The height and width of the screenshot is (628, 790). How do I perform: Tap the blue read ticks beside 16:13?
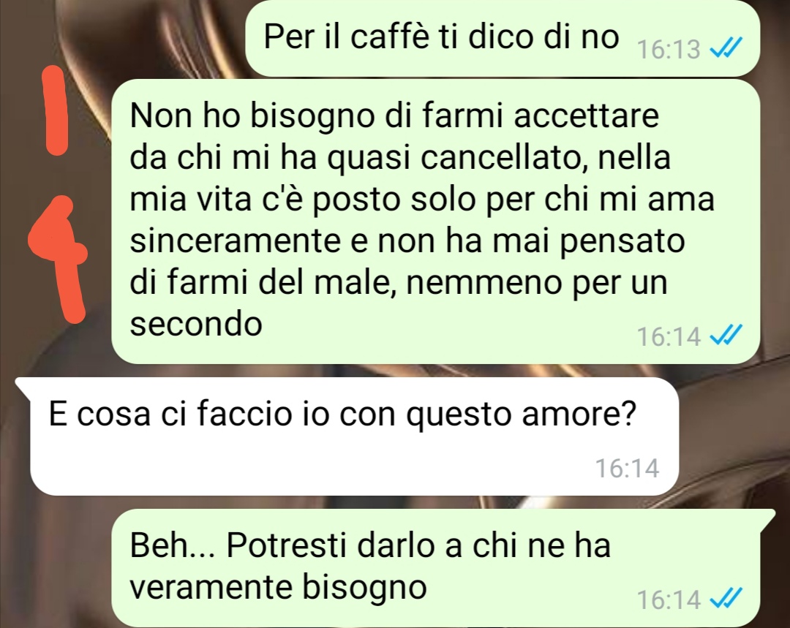(x=726, y=49)
